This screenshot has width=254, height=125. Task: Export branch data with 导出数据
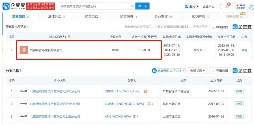tap(220, 71)
